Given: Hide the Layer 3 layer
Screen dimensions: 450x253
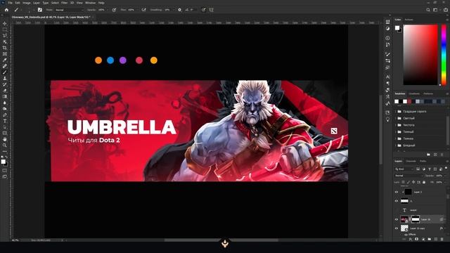Looking at the screenshot, I should [397, 192].
